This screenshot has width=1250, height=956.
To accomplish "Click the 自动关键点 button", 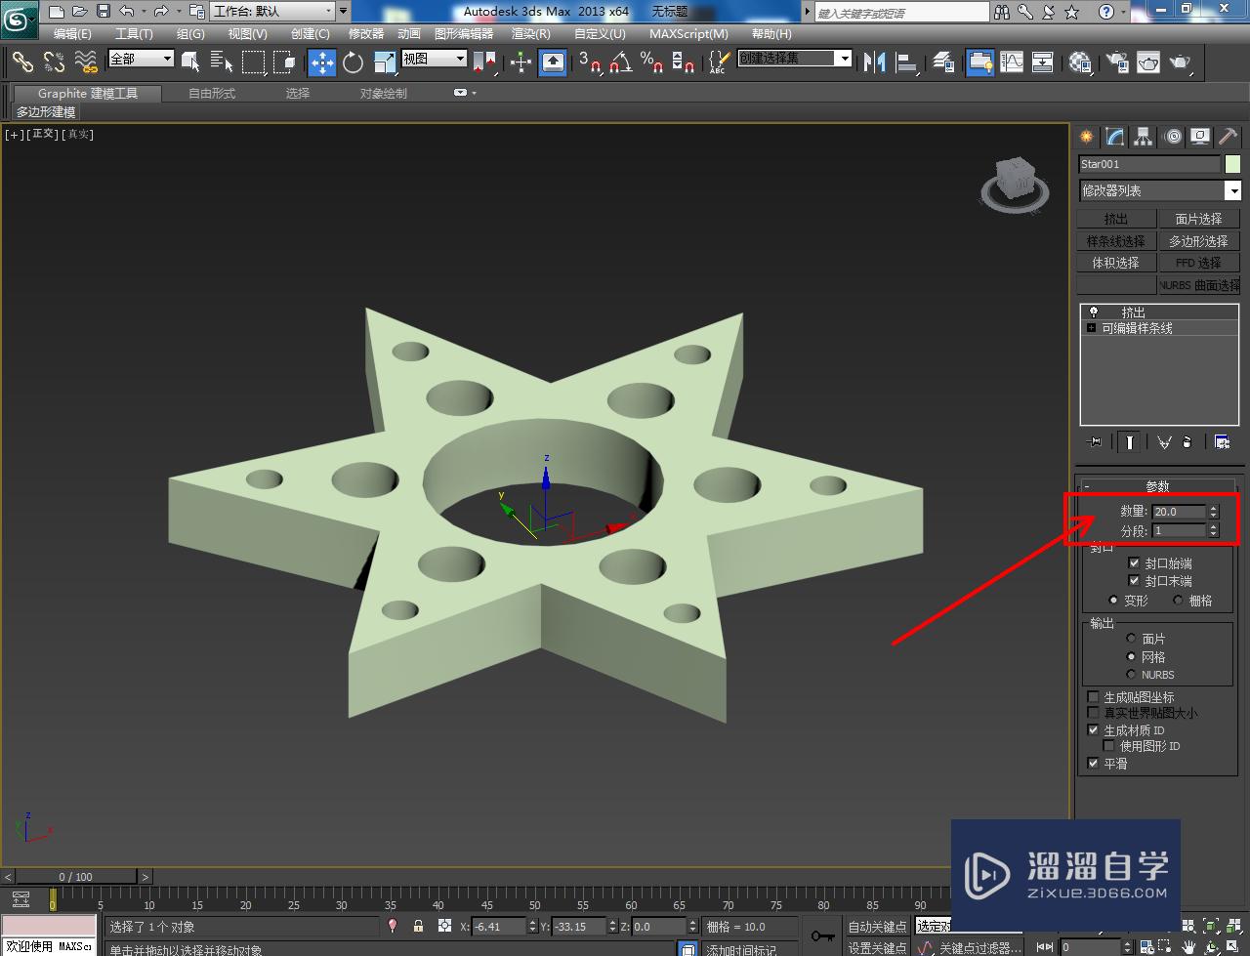I will point(877,927).
